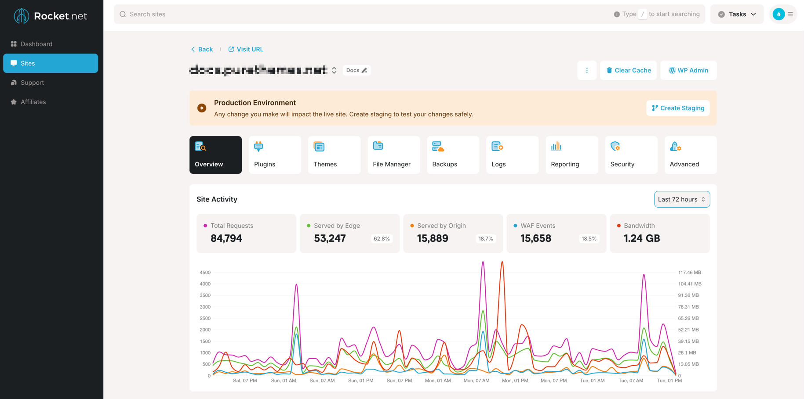The height and width of the screenshot is (399, 804).
Task: Click the WAF Events blue color dot
Action: tap(515, 226)
